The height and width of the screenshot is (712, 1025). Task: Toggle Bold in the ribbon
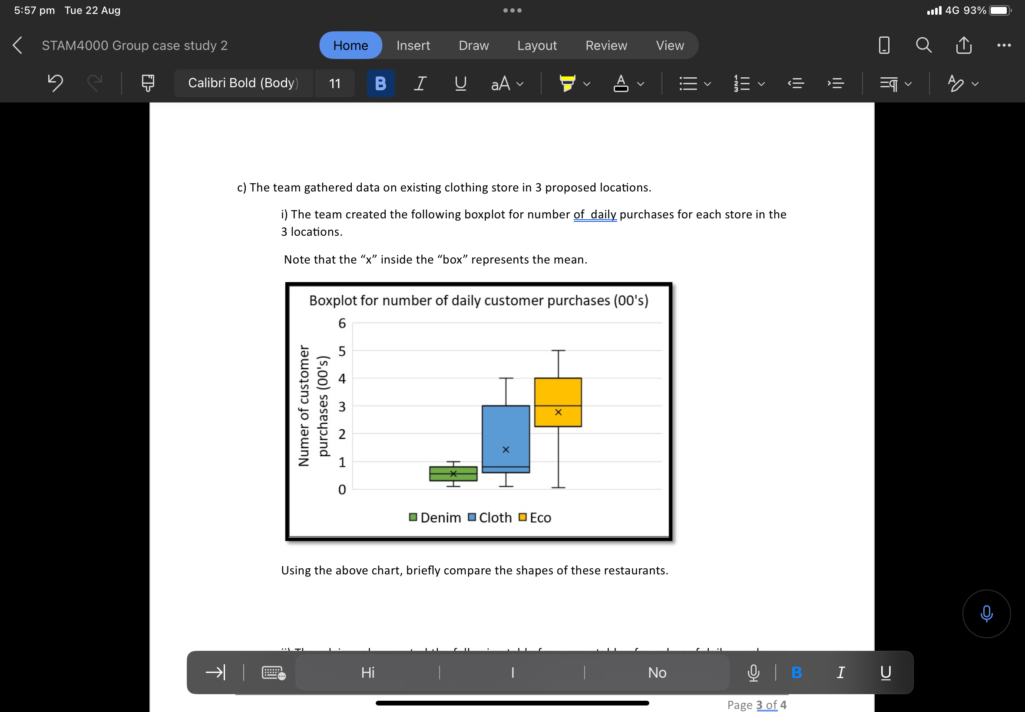[x=380, y=83]
